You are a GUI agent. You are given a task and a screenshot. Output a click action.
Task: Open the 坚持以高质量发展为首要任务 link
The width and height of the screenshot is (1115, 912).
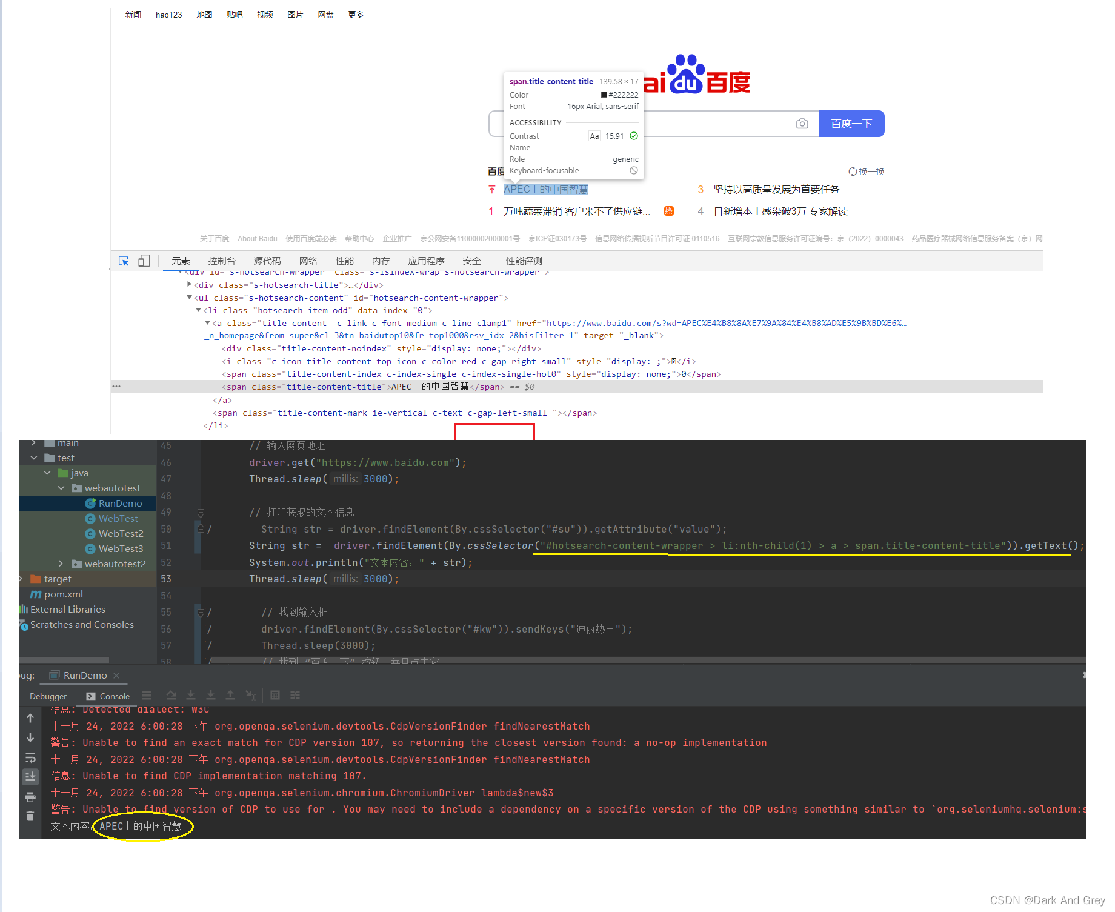tap(776, 190)
